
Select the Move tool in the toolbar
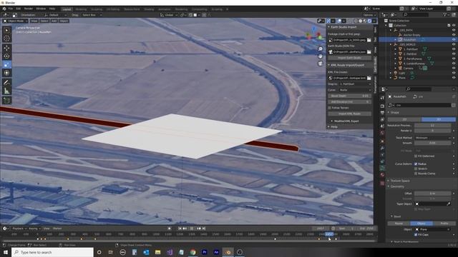click(6, 48)
